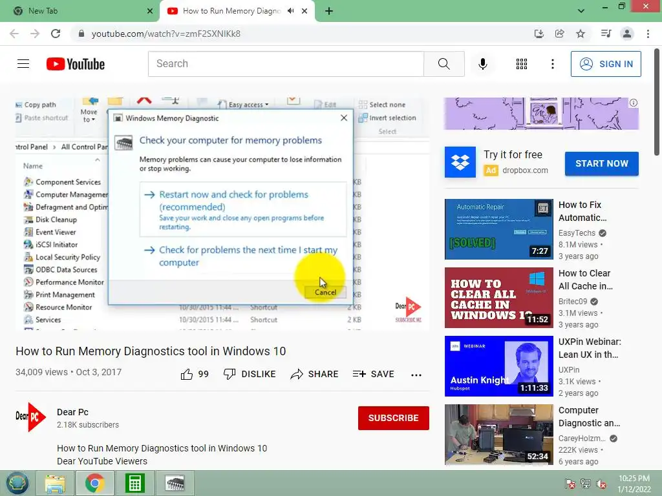Click the muted volume tray icon
Screen dimensions: 662x496
pos(601,483)
